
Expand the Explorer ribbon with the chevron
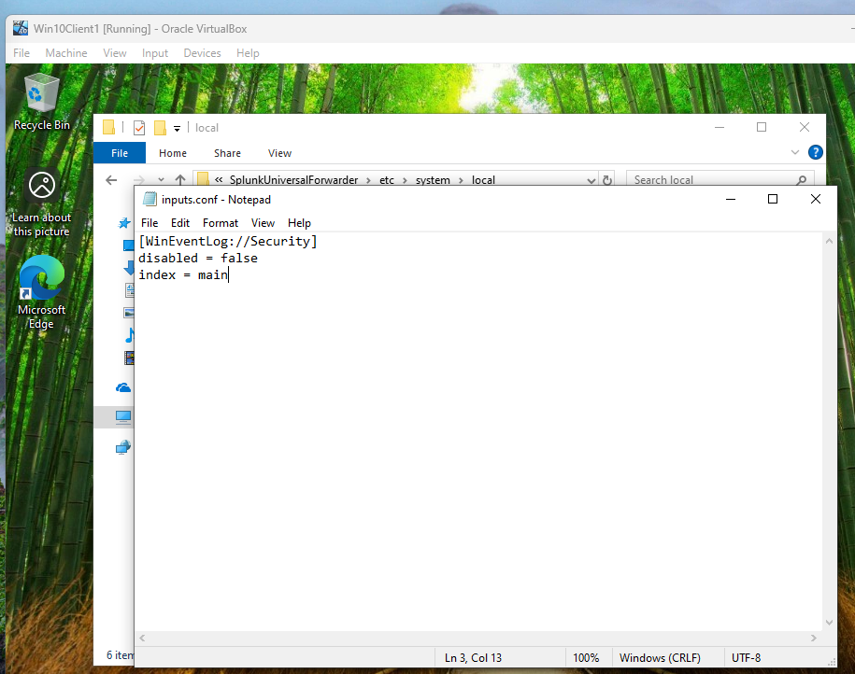pyautogui.click(x=794, y=152)
